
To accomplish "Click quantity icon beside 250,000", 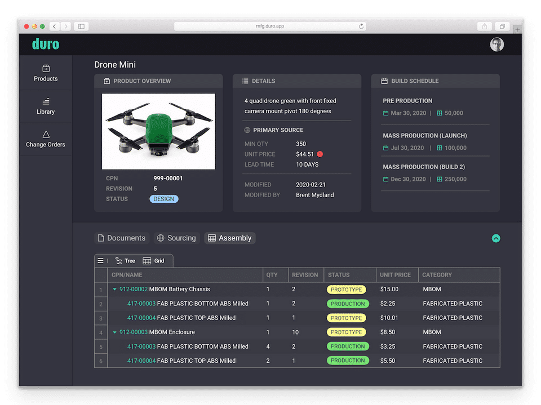I will [440, 179].
